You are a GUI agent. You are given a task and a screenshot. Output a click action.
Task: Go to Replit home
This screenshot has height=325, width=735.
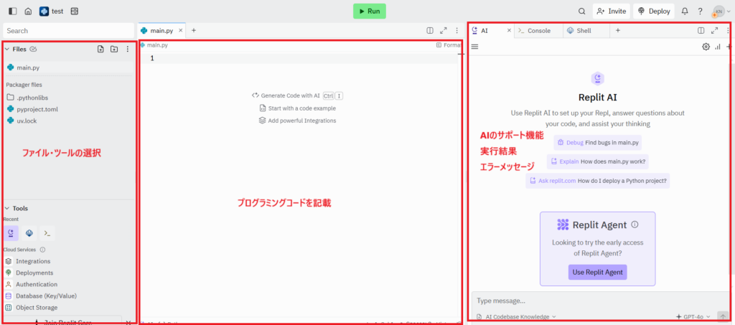pyautogui.click(x=28, y=11)
